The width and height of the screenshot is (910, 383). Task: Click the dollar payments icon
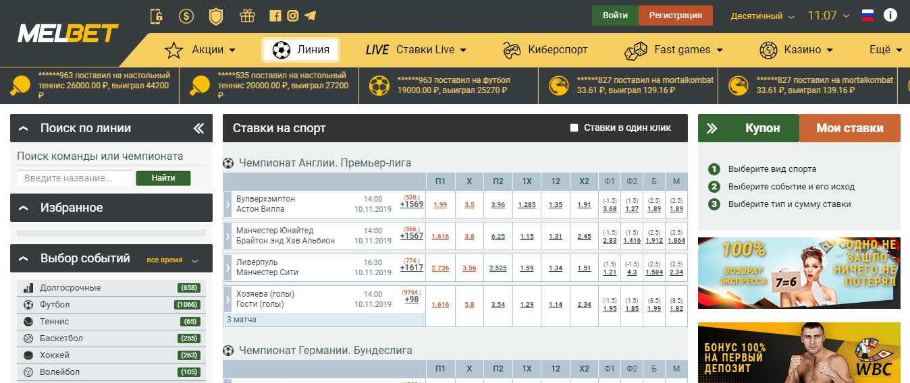[x=186, y=16]
